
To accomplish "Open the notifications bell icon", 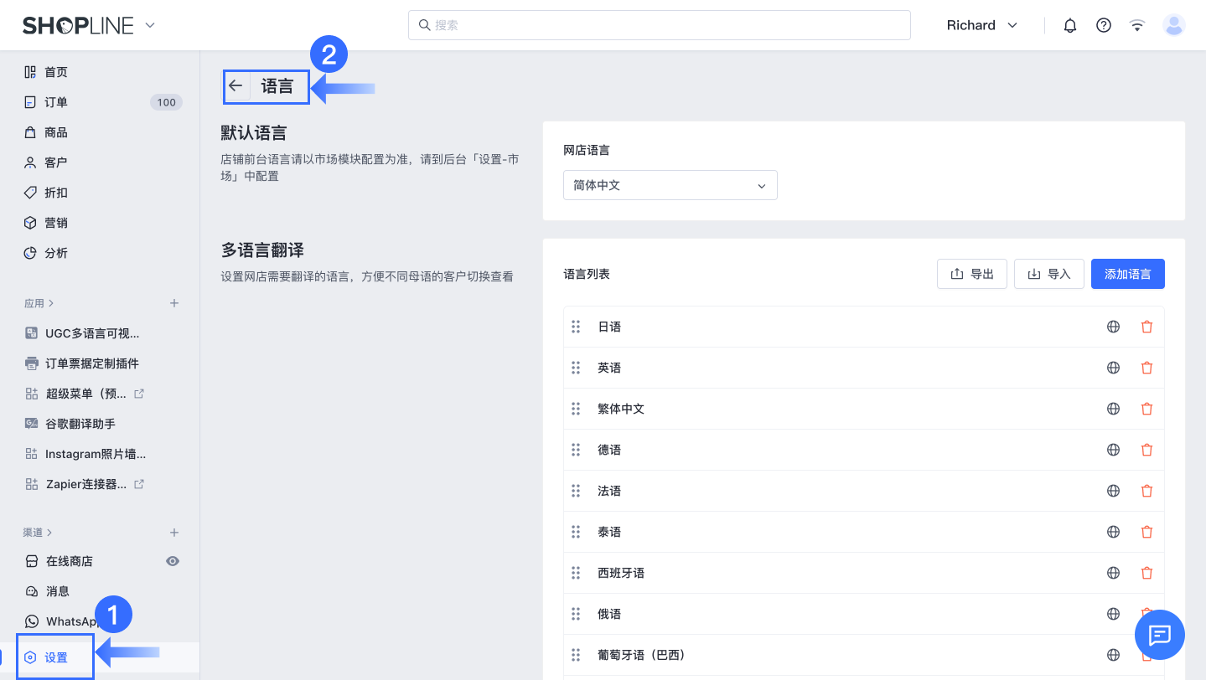I will coord(1069,25).
